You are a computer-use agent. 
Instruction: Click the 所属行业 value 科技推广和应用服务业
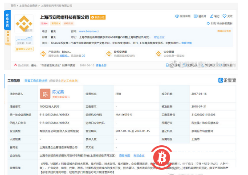pyautogui.click(x=205, y=123)
